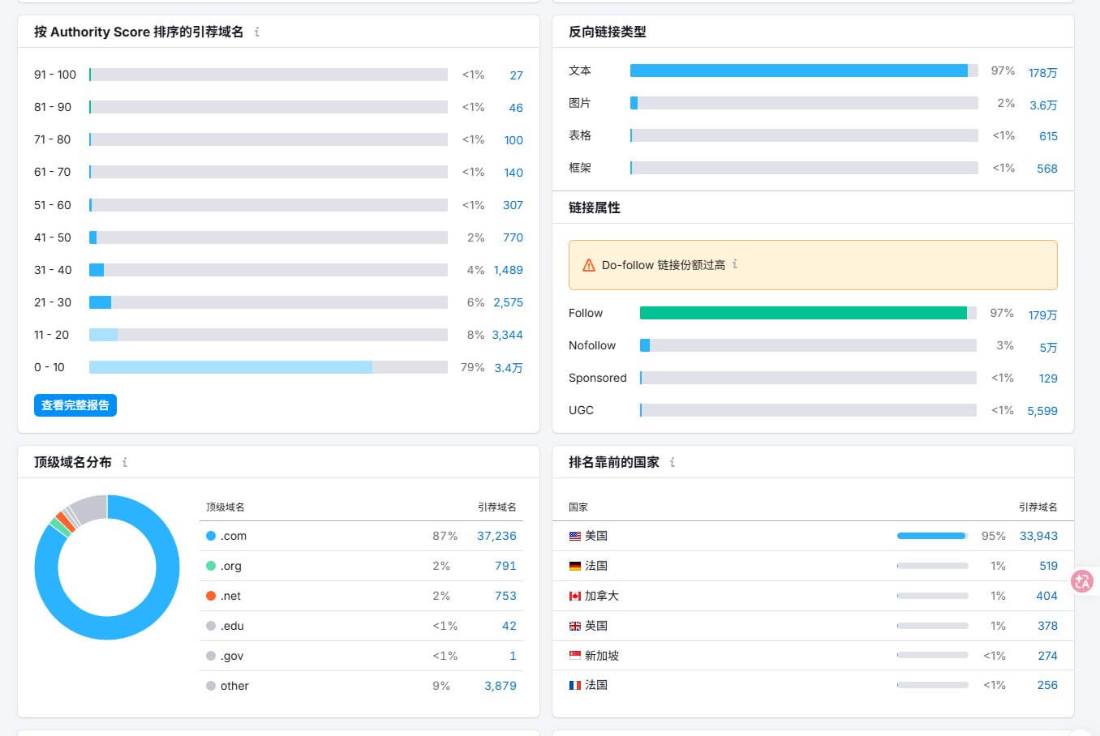Click the French flag in the 256 row

click(575, 685)
